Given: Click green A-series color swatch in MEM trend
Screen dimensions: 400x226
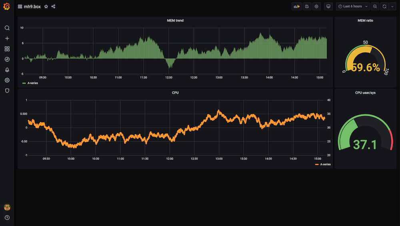Looking at the screenshot, I should (24, 83).
